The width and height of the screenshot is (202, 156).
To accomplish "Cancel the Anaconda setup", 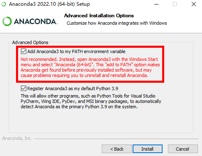I will click(x=183, y=149).
